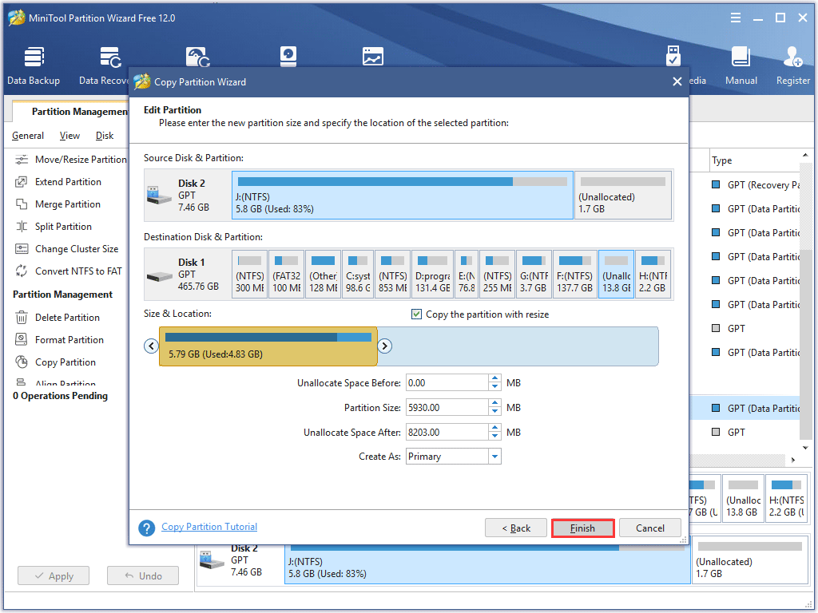The width and height of the screenshot is (818, 613).
Task: Click the Finish button
Action: 582,528
